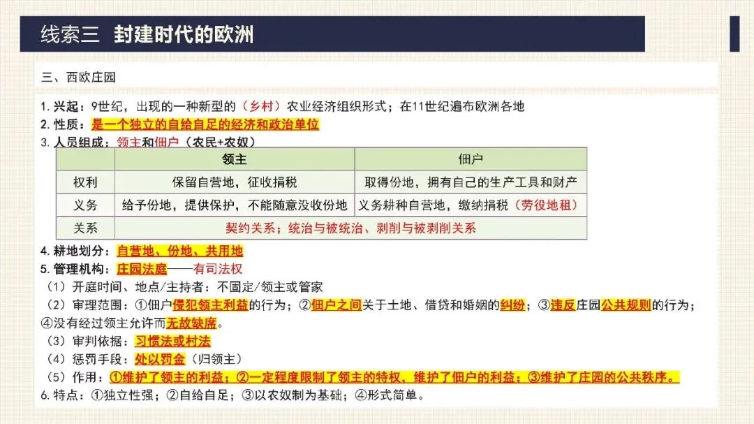Click the red text （乡村）

tap(261, 106)
